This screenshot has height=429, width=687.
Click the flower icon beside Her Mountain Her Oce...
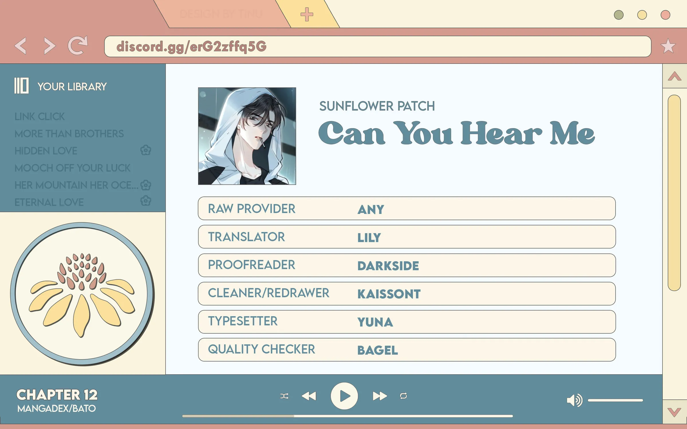pyautogui.click(x=146, y=185)
